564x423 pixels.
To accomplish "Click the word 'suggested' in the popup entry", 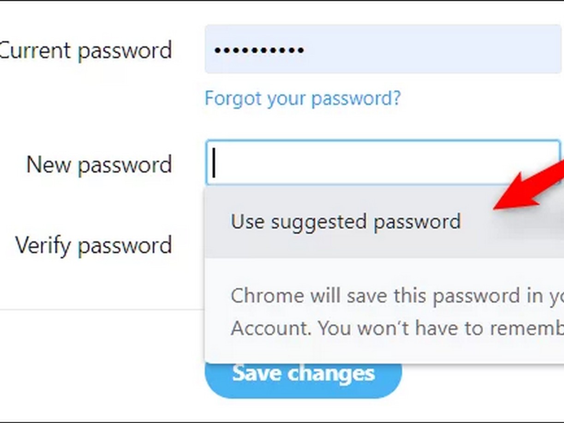I will (x=319, y=222).
